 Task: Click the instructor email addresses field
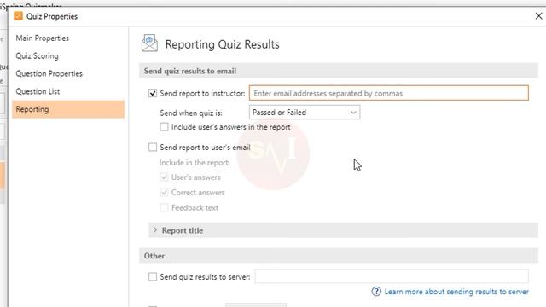tap(389, 93)
